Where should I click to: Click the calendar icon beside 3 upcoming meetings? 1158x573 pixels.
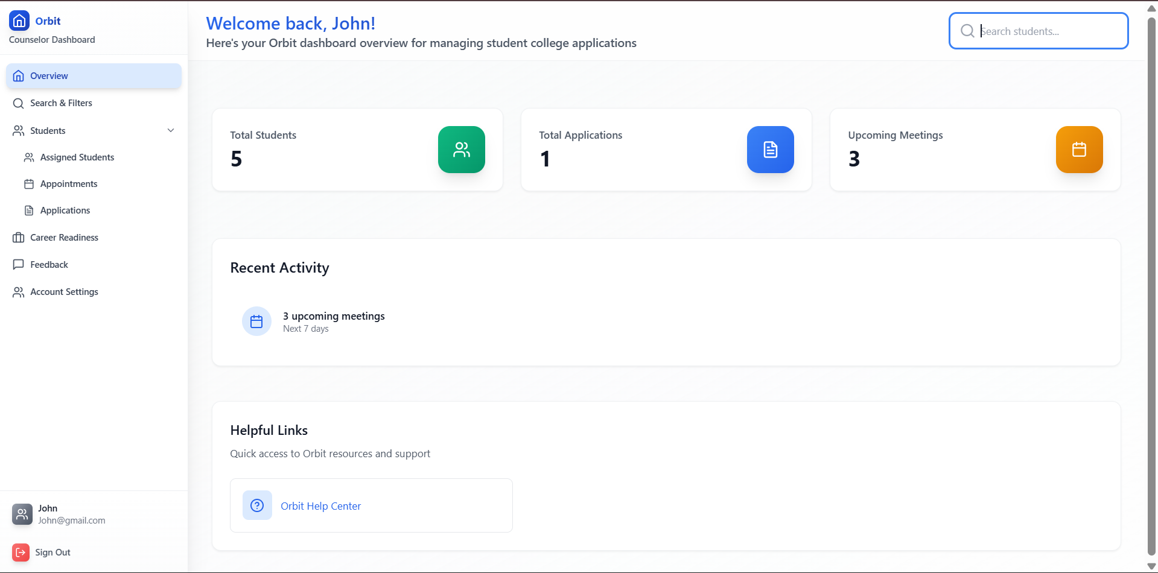click(x=256, y=321)
